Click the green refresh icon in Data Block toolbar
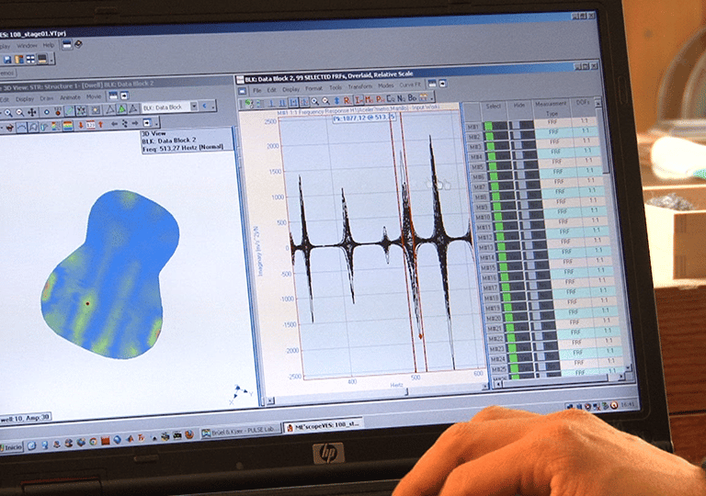The height and width of the screenshot is (496, 706). point(248,104)
